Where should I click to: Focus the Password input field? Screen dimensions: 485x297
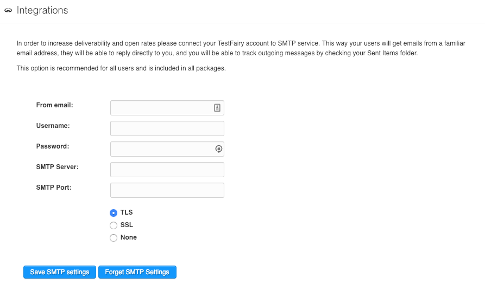[161, 149]
